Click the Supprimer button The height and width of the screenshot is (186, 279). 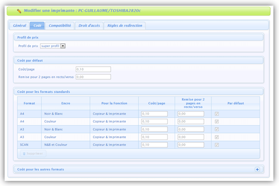point(33,154)
